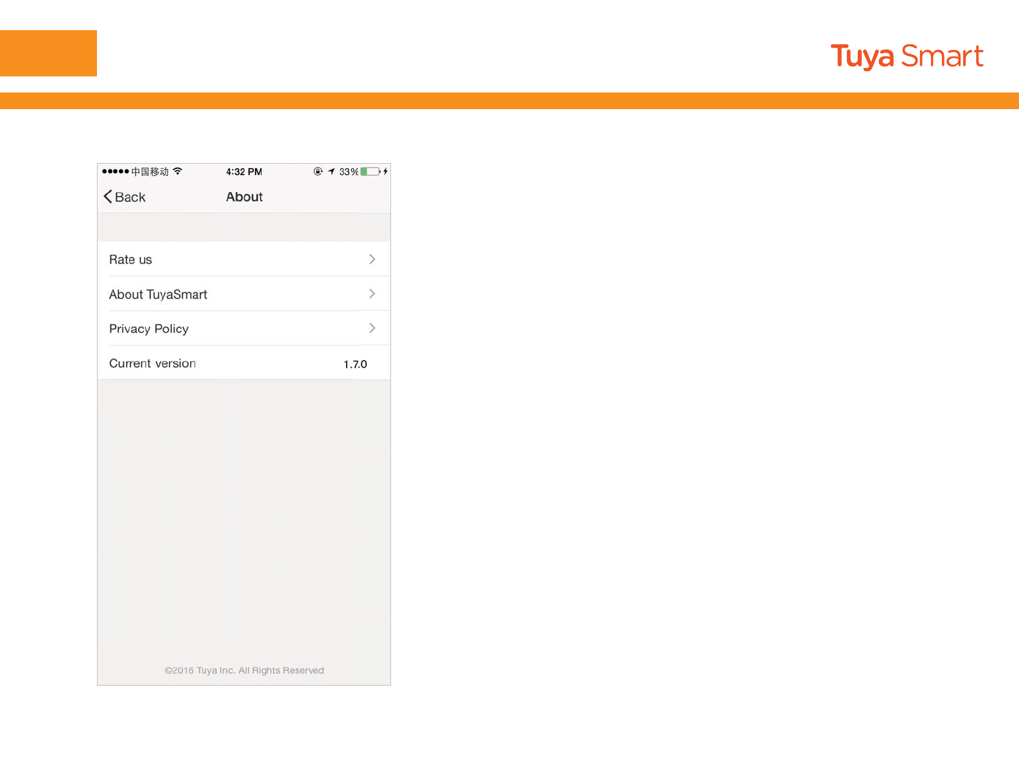The width and height of the screenshot is (1019, 764).
Task: Open the Privacy Policy row
Action: (244, 329)
